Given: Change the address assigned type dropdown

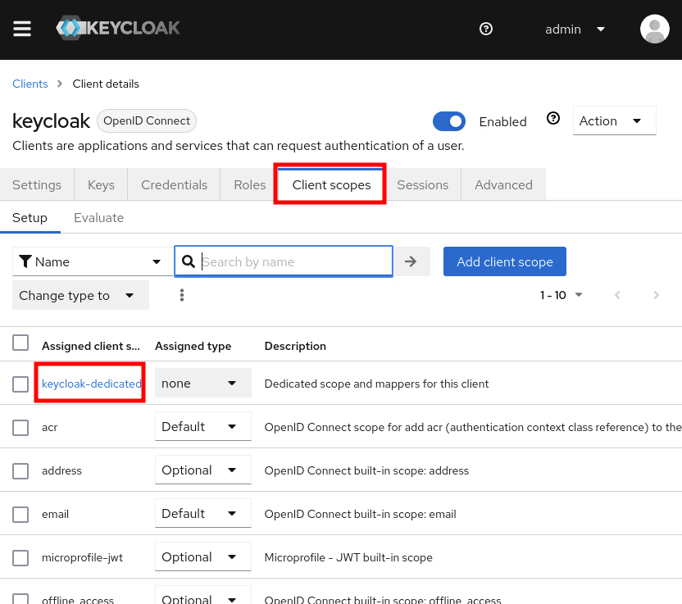Looking at the screenshot, I should [203, 470].
